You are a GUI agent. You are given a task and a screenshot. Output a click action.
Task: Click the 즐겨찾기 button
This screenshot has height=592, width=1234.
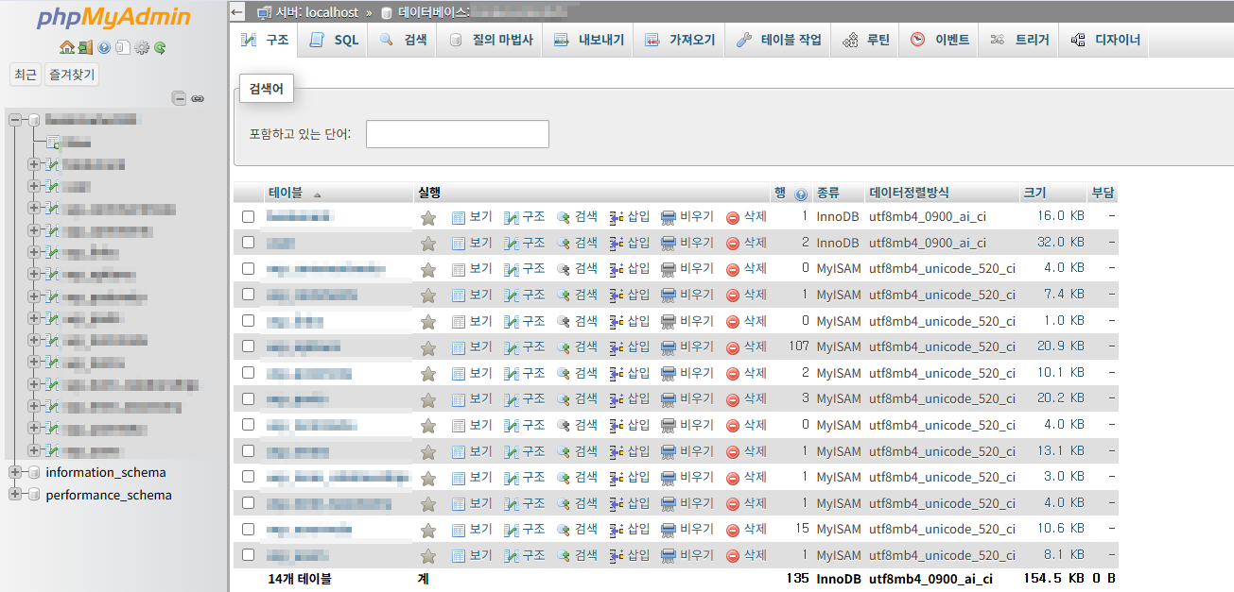(73, 75)
